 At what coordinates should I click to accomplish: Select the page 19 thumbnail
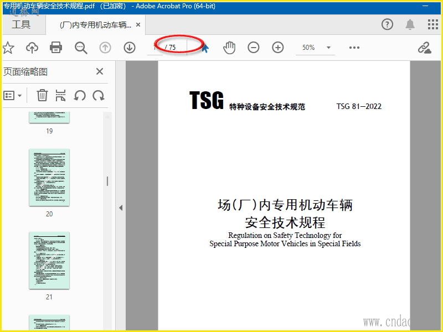coord(49,117)
